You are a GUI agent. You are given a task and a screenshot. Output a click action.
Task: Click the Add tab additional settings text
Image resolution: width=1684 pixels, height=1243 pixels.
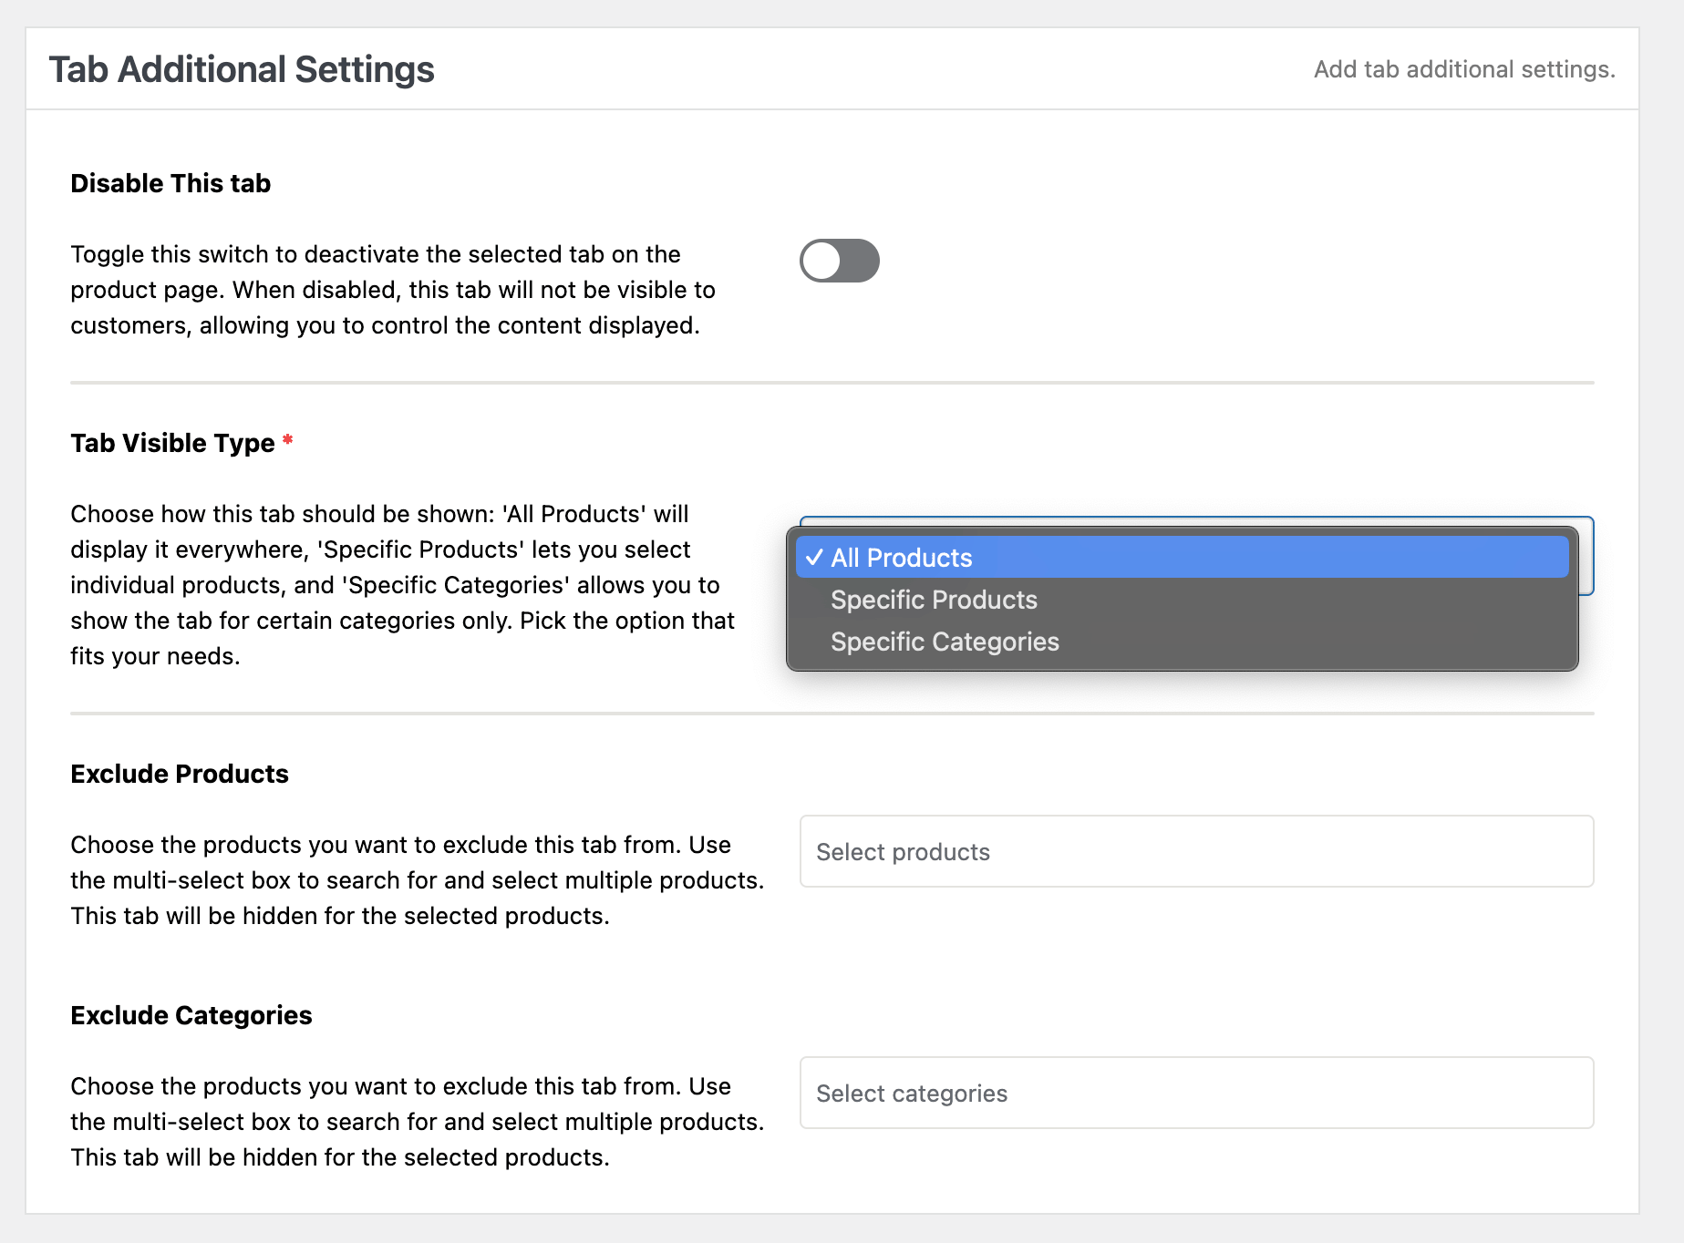[x=1463, y=68]
